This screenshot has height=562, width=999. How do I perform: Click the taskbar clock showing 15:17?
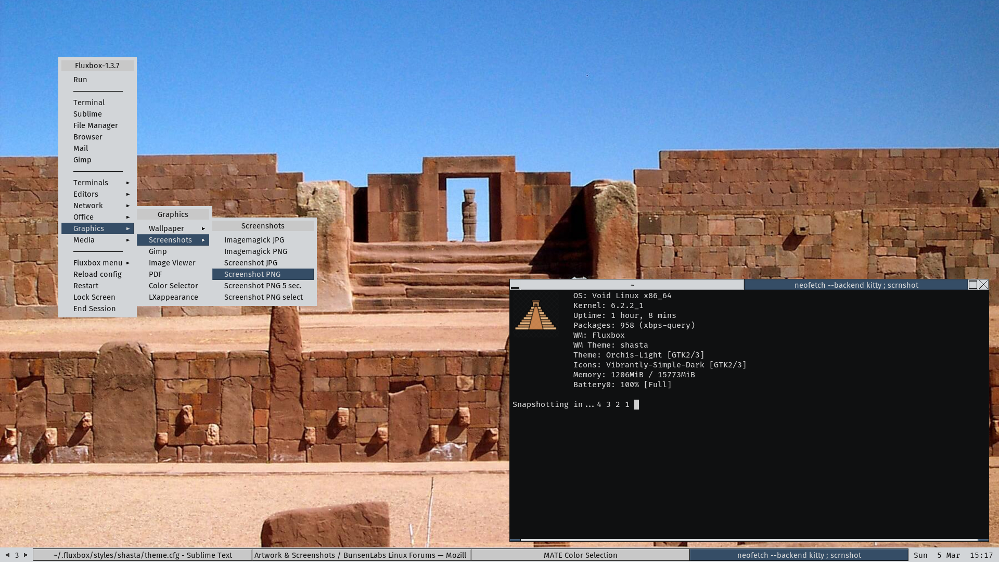(981, 555)
